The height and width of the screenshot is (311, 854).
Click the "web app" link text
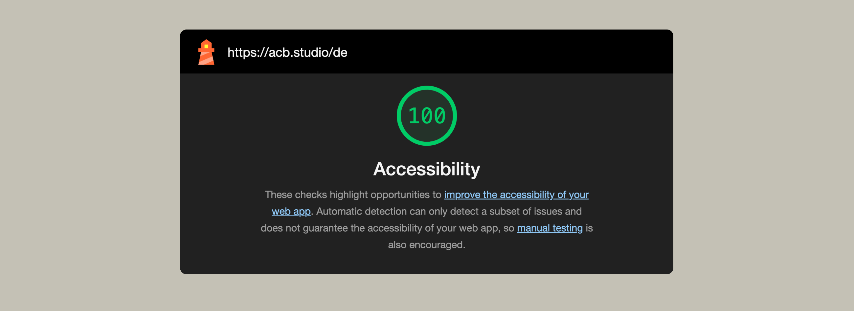(x=291, y=211)
